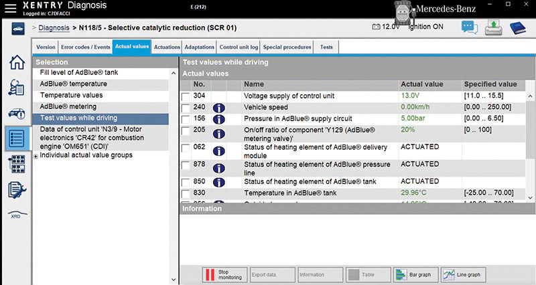Viewport: 536px width, 285px height.
Task: Click actual values table scroll down arrow
Action: pyautogui.click(x=530, y=197)
